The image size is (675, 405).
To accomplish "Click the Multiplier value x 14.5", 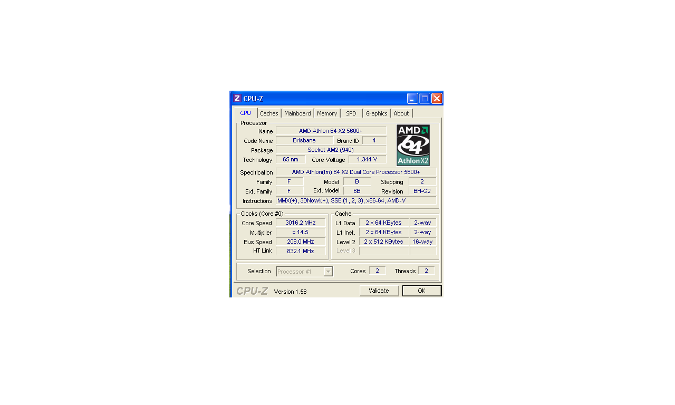I will pyautogui.click(x=301, y=232).
